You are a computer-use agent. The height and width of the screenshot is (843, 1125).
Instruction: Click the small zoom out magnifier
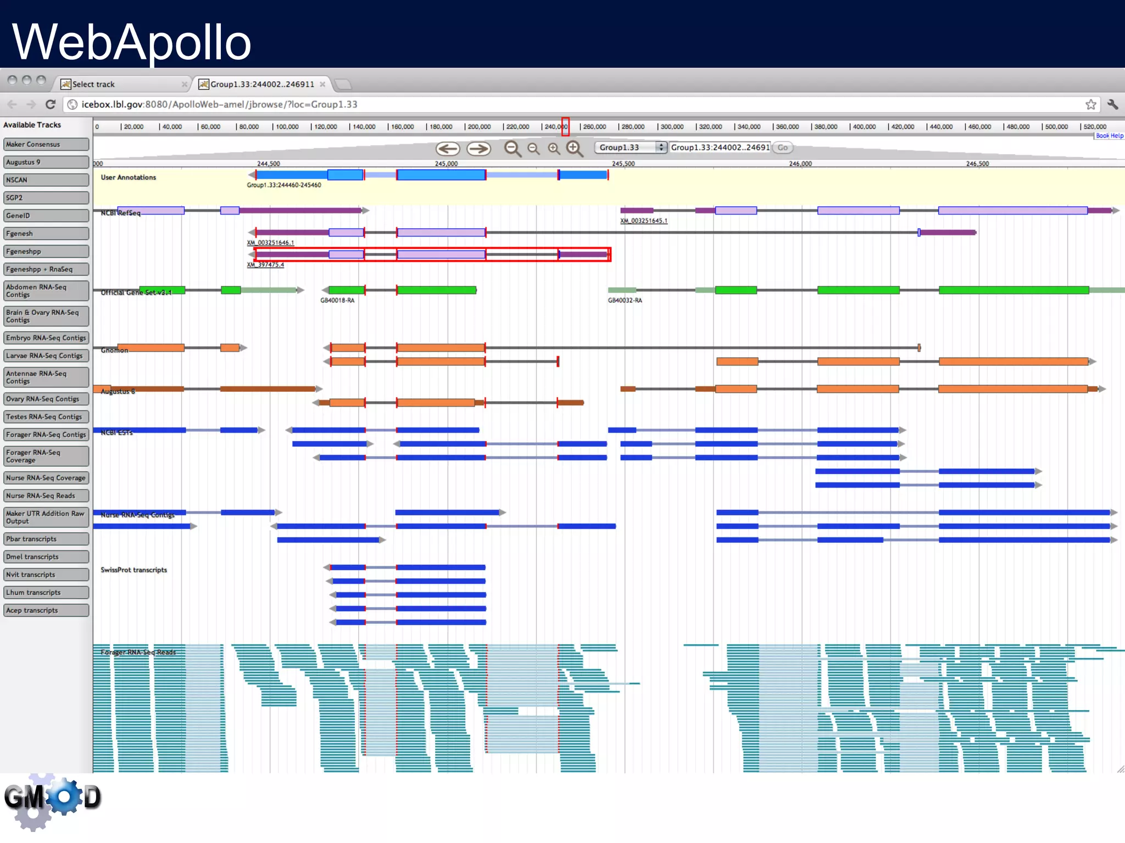tap(533, 149)
